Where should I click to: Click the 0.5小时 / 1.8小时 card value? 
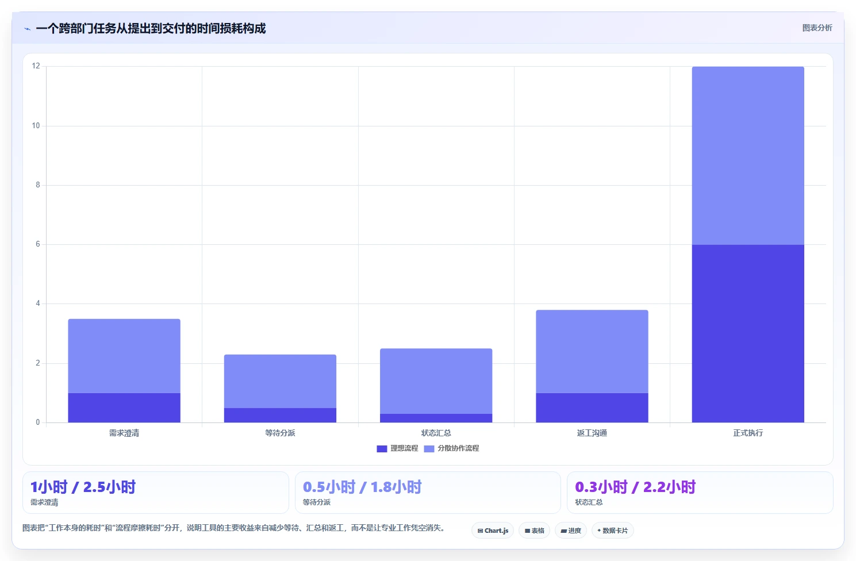click(362, 487)
